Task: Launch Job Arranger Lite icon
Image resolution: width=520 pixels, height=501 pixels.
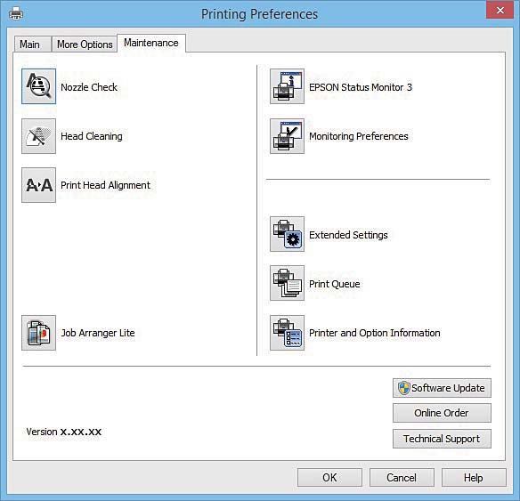Action: coord(39,333)
